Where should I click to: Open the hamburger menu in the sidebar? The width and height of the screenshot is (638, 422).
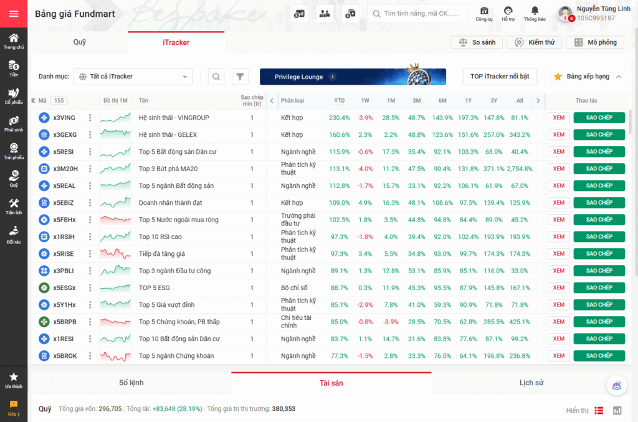(14, 14)
